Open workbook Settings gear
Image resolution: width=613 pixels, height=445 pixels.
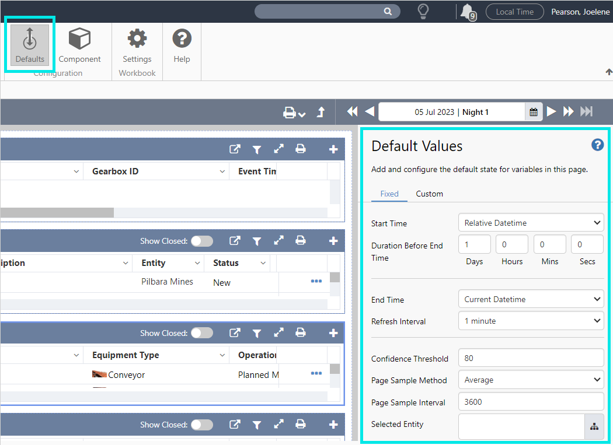pos(137,45)
